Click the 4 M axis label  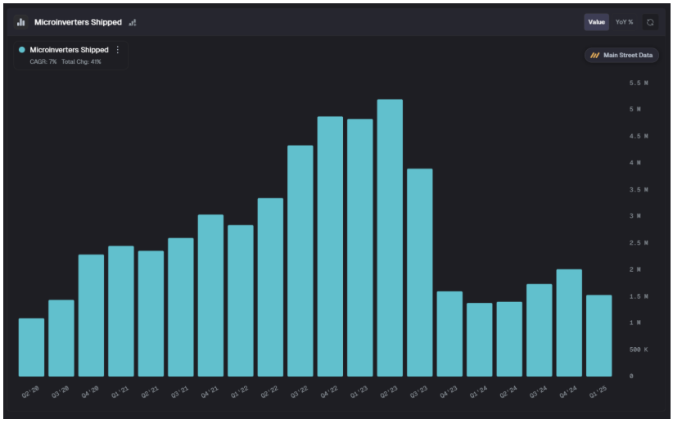point(635,163)
